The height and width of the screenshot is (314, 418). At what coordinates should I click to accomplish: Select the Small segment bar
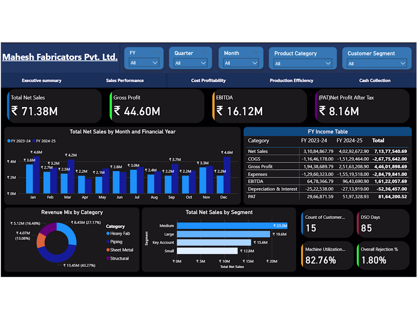[x=207, y=251]
